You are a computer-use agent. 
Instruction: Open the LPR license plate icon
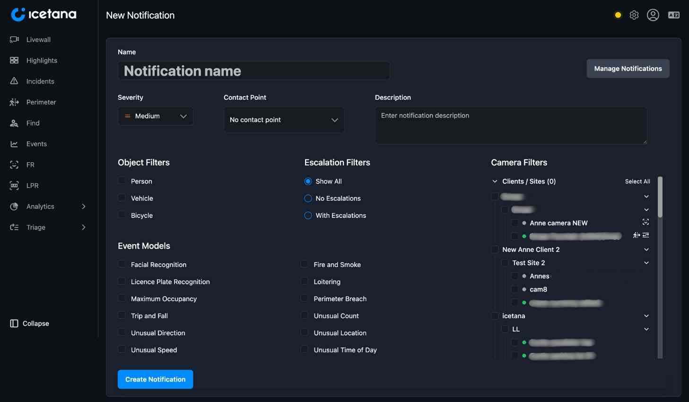click(x=14, y=186)
